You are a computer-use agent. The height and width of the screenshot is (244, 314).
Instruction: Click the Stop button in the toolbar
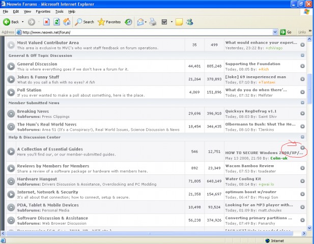(46, 22)
